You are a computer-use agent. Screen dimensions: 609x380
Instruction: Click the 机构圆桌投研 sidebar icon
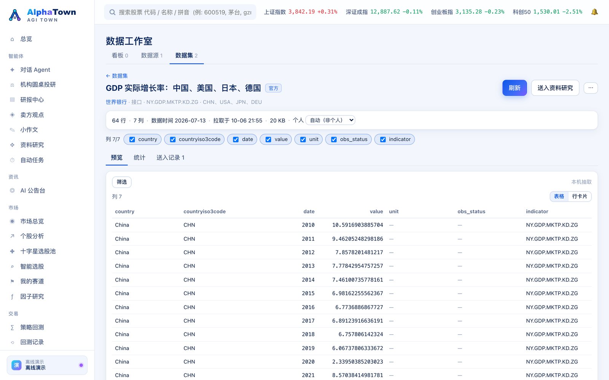coord(12,85)
